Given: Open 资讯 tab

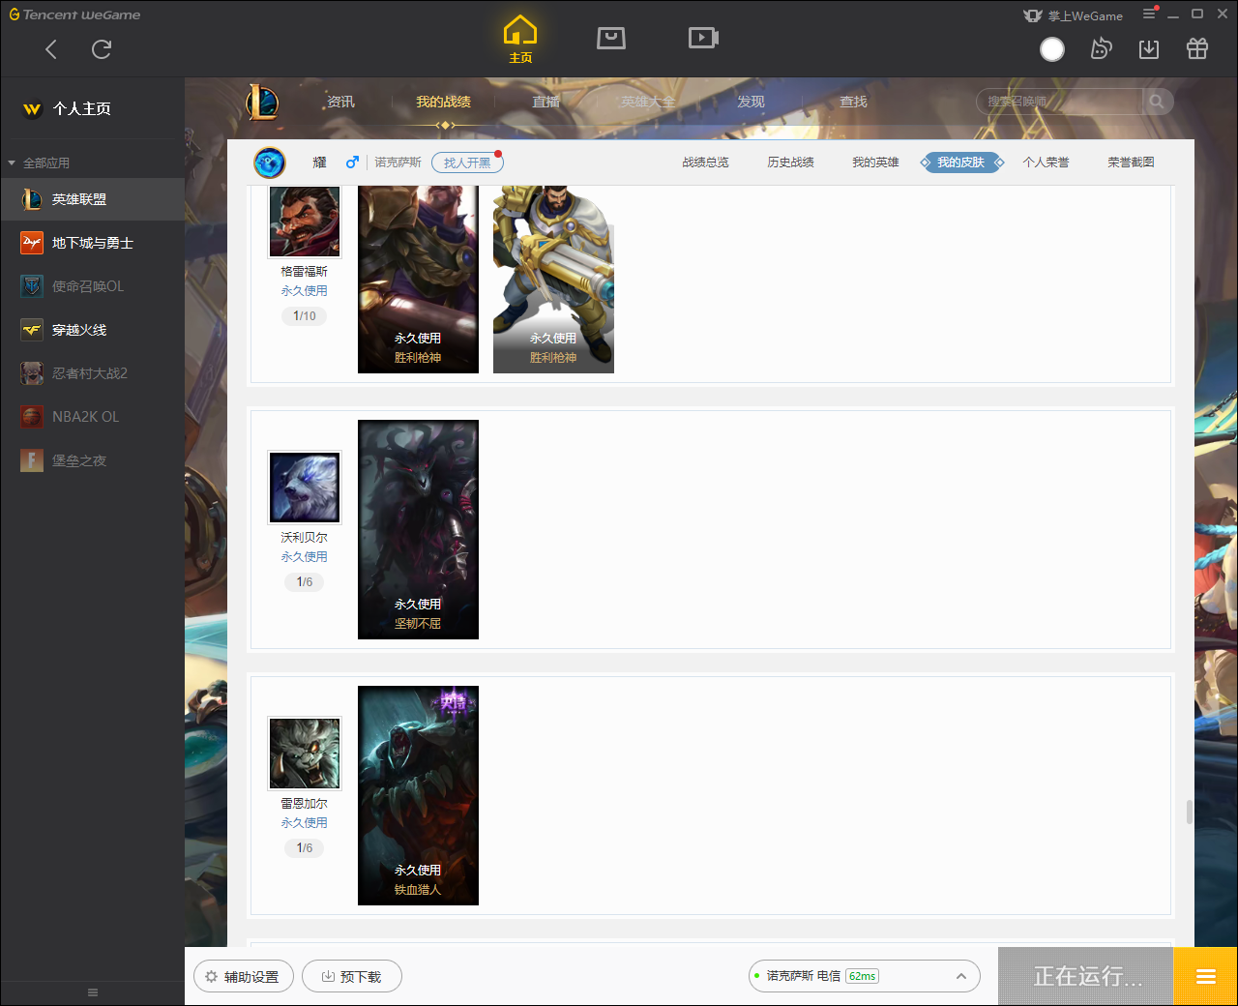Looking at the screenshot, I should coord(340,102).
